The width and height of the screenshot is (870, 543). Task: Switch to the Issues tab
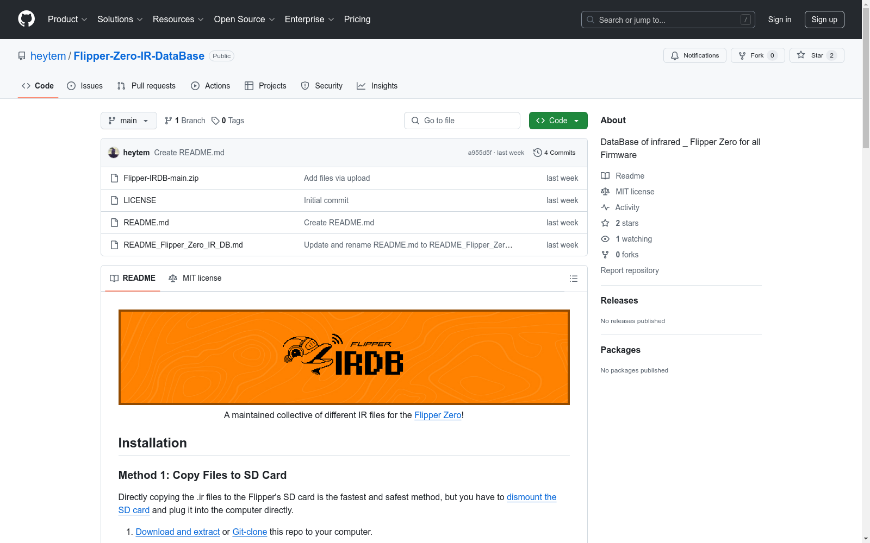pos(85,86)
